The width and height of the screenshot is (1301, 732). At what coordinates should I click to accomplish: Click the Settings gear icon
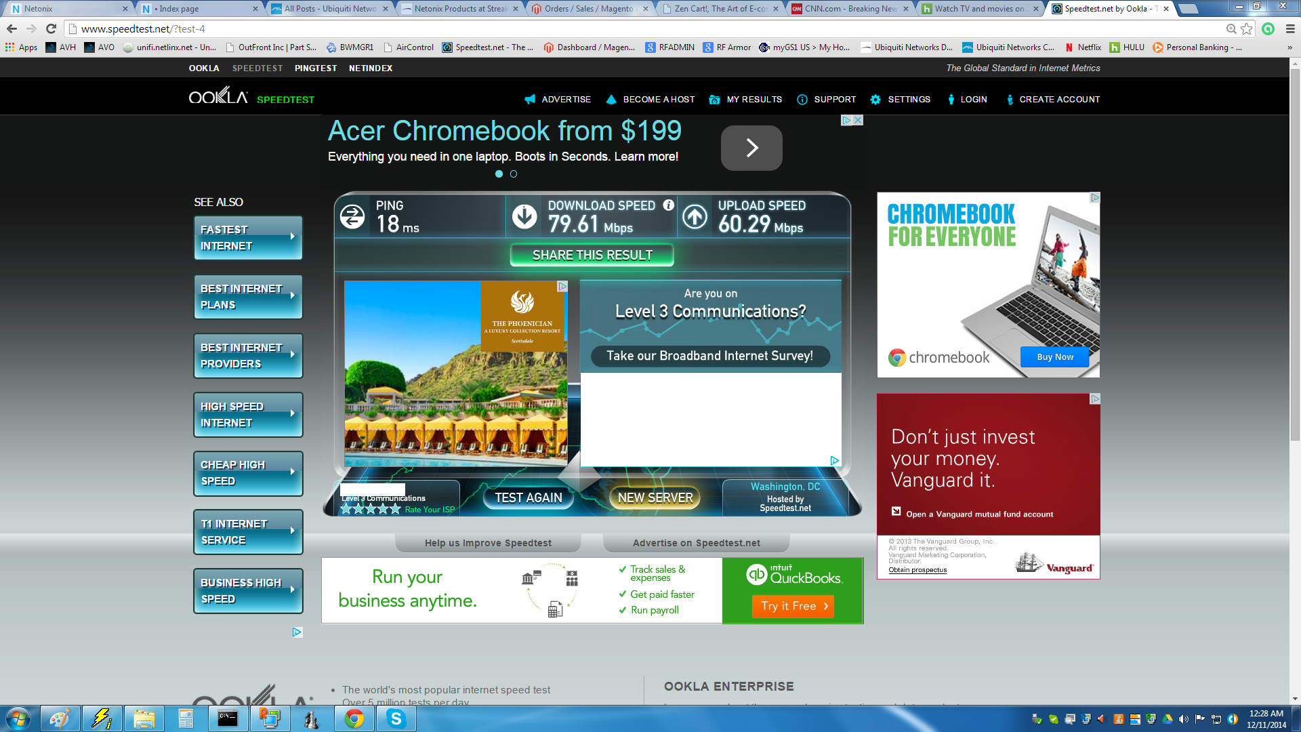pyautogui.click(x=875, y=100)
